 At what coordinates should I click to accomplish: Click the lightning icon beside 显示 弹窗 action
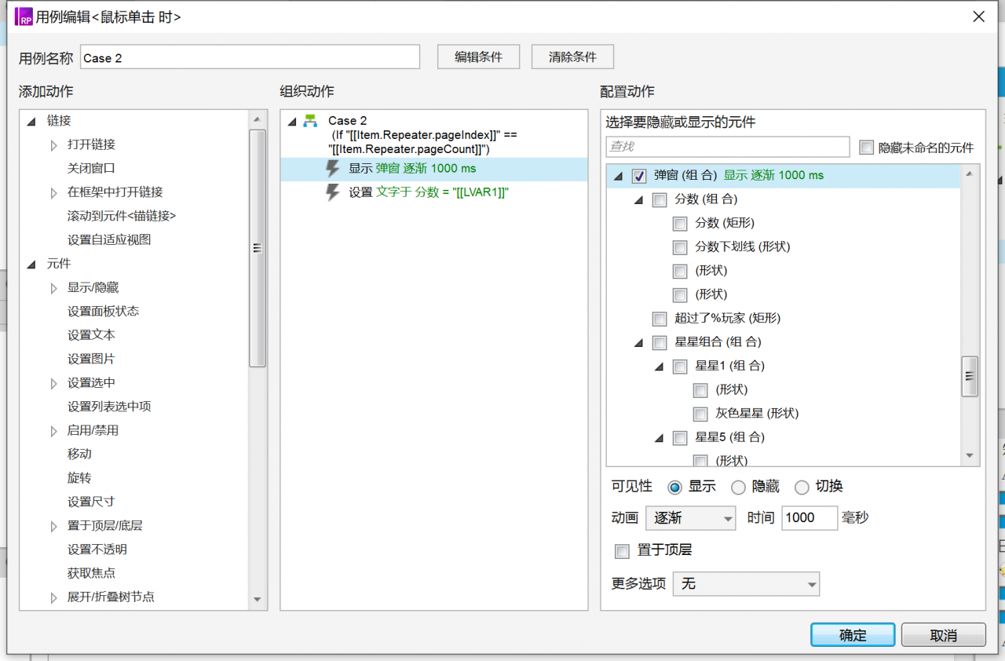(x=333, y=169)
